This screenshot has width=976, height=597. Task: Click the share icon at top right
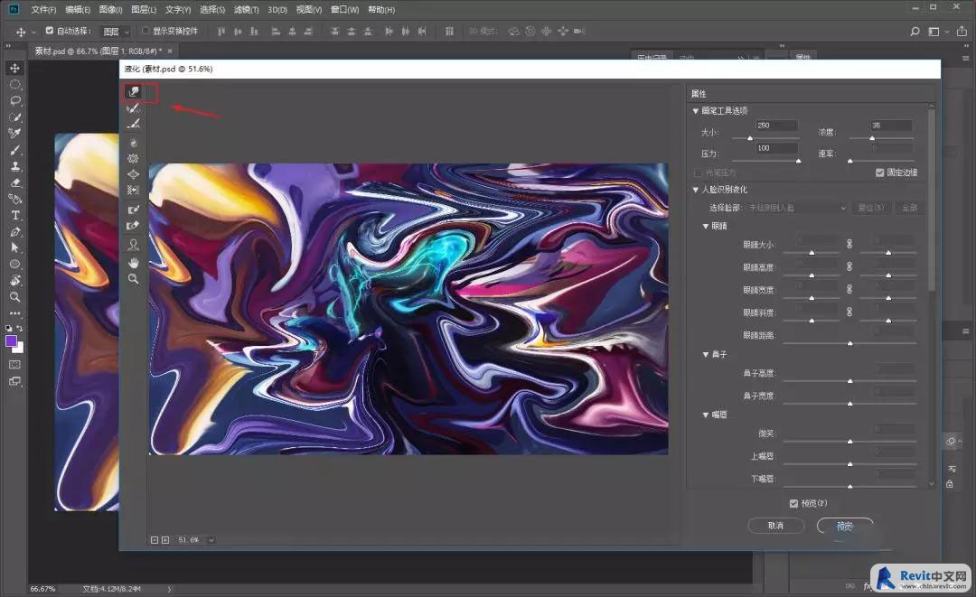(x=962, y=31)
